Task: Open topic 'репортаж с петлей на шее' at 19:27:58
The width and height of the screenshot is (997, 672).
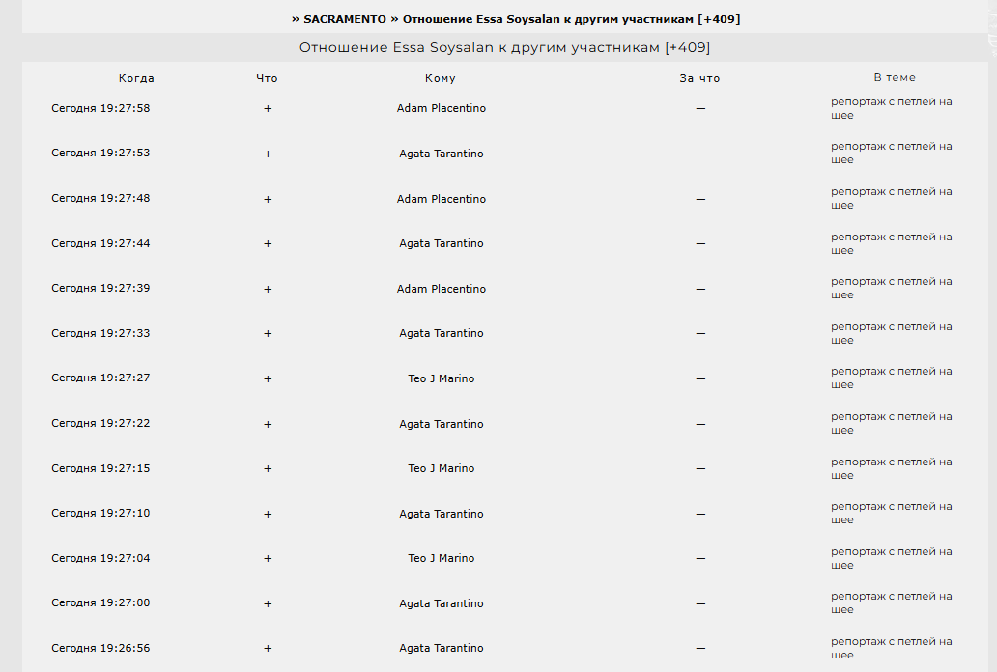Action: 891,108
